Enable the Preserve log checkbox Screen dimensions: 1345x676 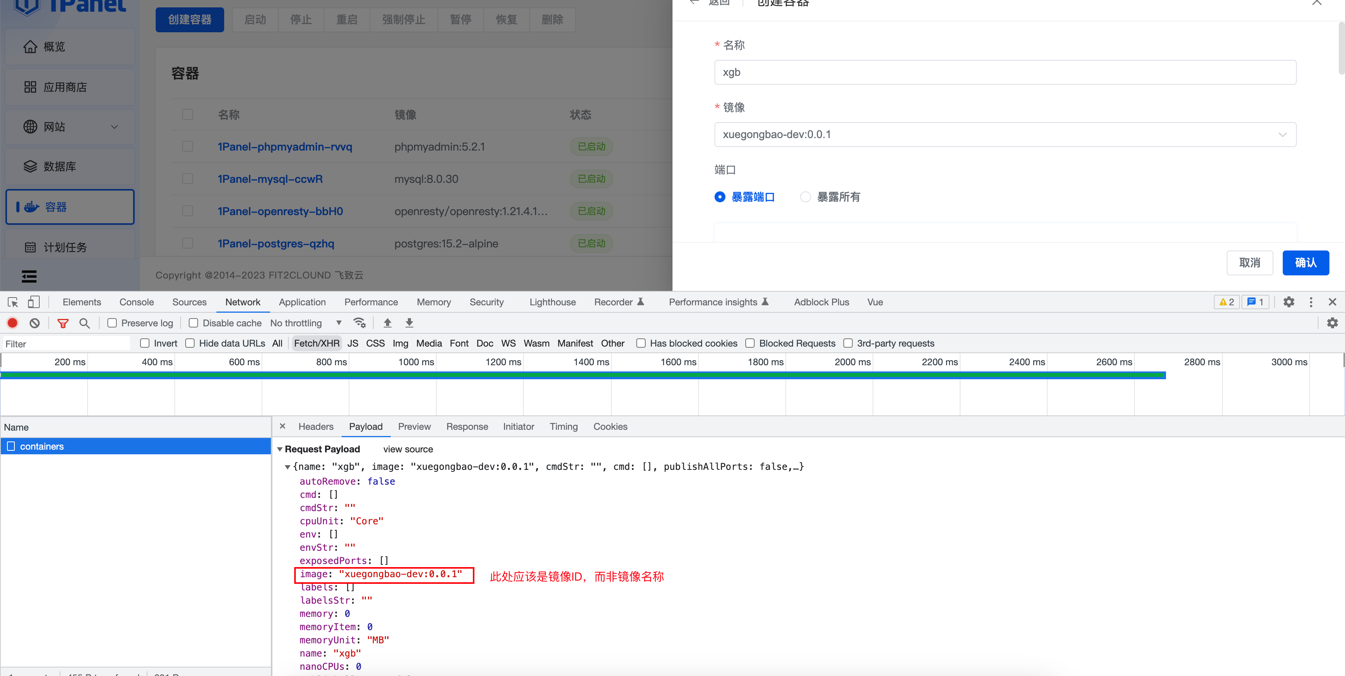pyautogui.click(x=112, y=322)
